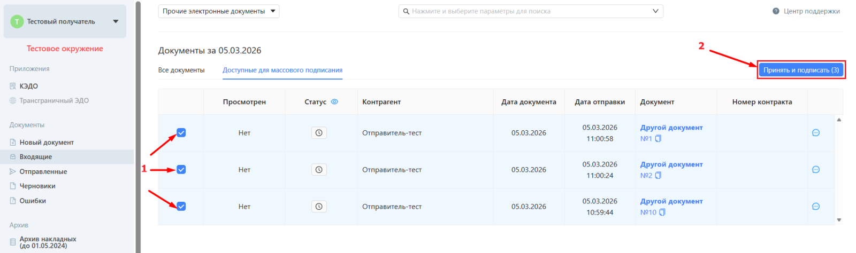The height and width of the screenshot is (253, 856).
Task: Open actions menu icon for document №10 row
Action: point(815,207)
